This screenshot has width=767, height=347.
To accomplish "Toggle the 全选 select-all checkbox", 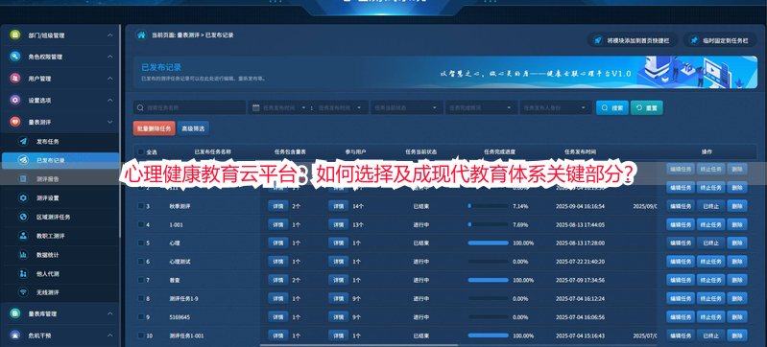I will point(141,152).
